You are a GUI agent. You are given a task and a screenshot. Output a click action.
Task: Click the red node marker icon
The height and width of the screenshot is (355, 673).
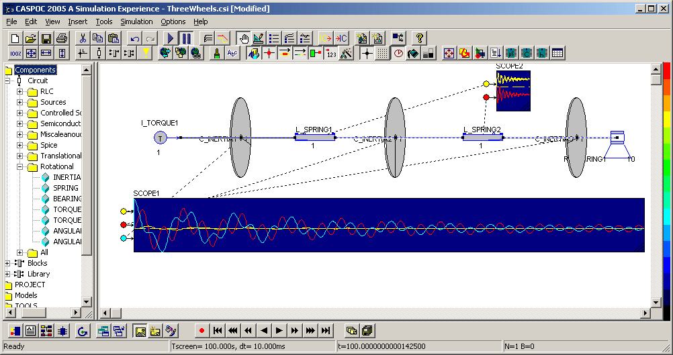[x=269, y=53]
